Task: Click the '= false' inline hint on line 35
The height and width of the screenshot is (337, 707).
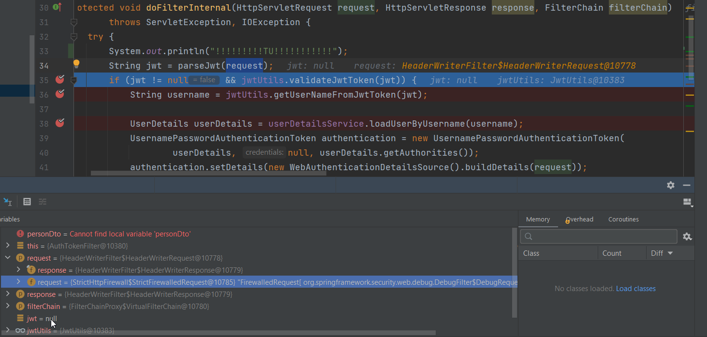Action: point(204,80)
